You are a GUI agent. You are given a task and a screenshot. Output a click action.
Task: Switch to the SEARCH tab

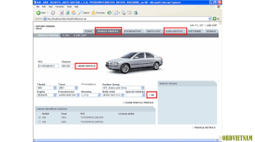point(211,31)
